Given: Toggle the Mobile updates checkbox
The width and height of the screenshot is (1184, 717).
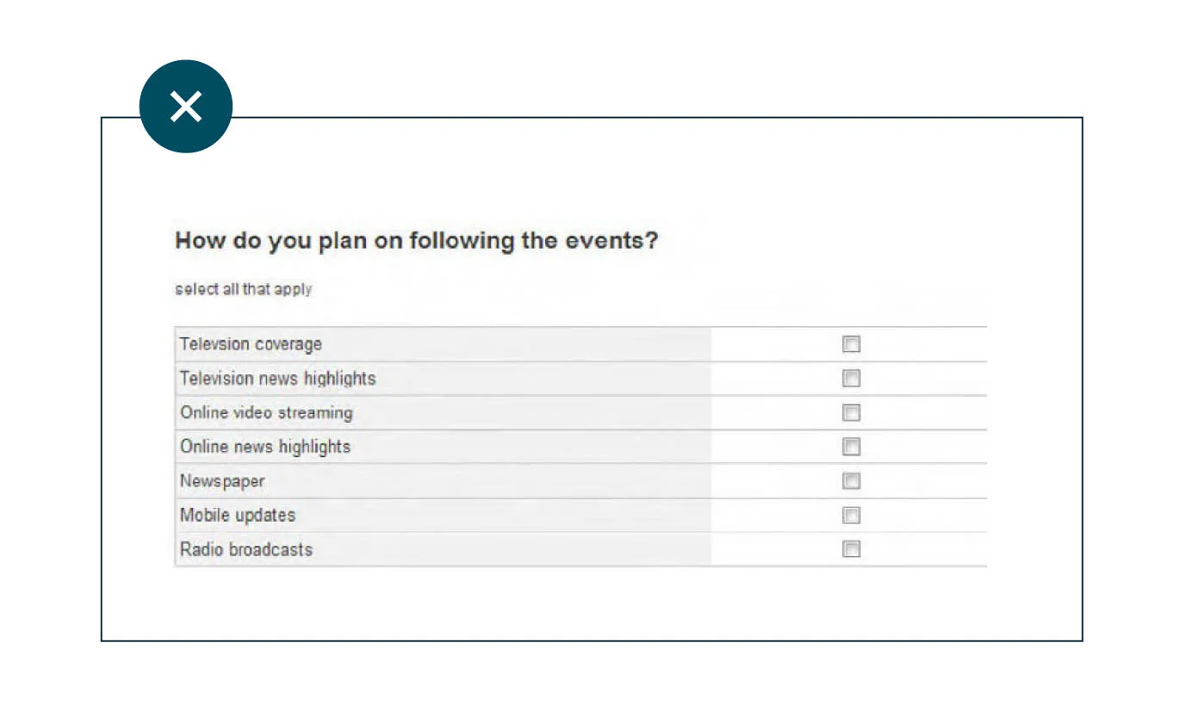Looking at the screenshot, I should click(x=851, y=515).
